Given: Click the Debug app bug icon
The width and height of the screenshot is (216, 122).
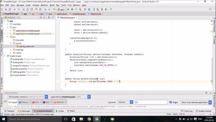Looking at the screenshot, I should (72, 9).
